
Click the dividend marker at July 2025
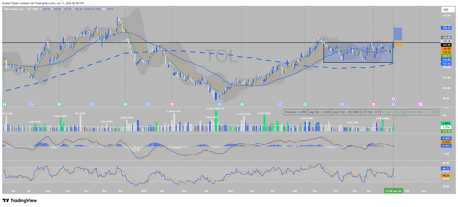click(280, 104)
